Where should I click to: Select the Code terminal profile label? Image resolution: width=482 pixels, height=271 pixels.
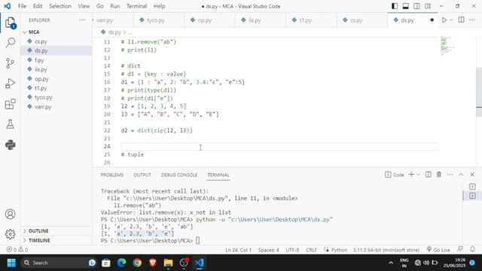click(395, 175)
